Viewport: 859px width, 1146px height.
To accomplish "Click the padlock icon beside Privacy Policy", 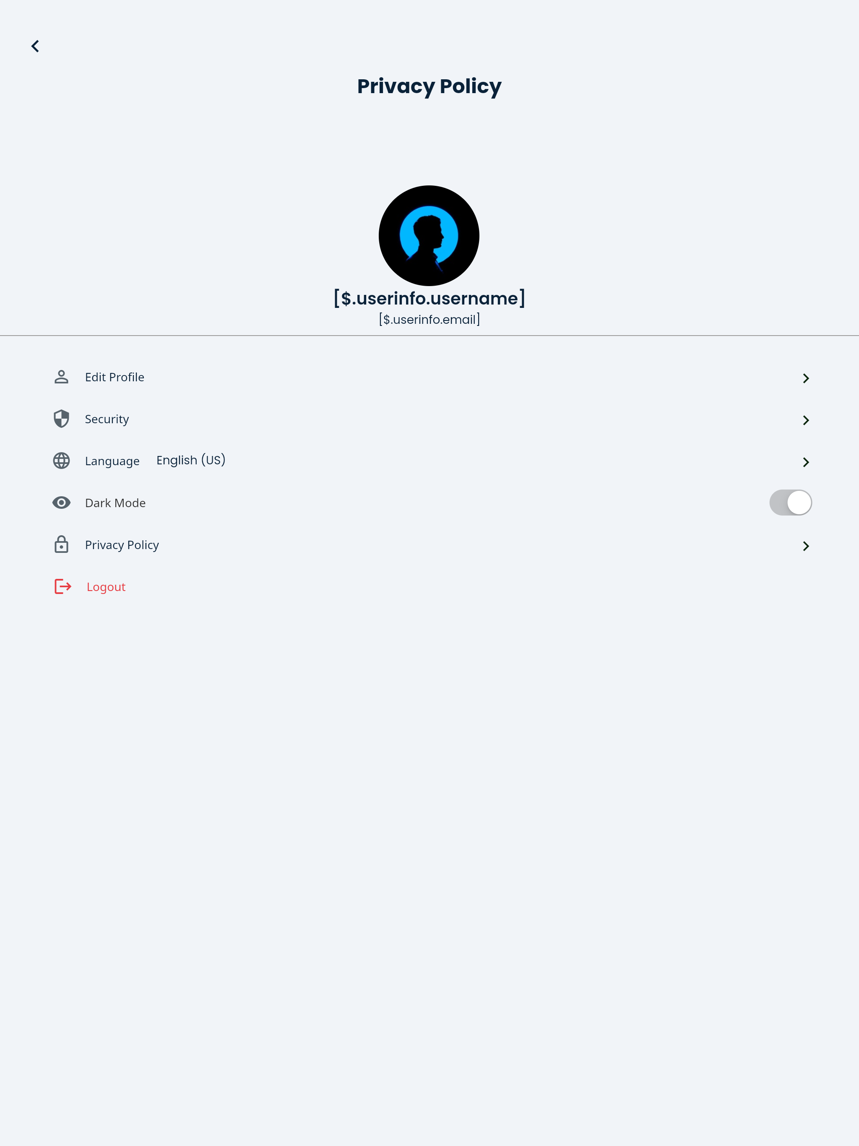I will (x=61, y=544).
